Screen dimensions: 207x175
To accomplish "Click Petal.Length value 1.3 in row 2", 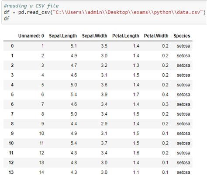I will 136,65.
